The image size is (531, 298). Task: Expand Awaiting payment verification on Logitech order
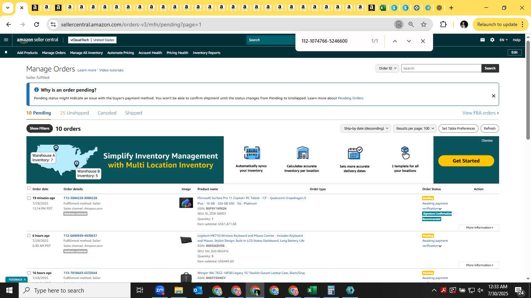point(440,246)
